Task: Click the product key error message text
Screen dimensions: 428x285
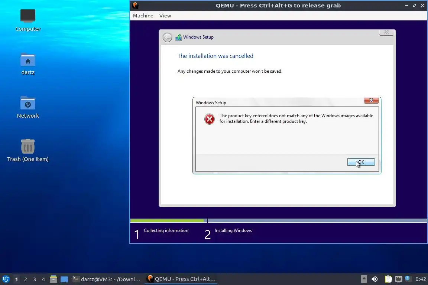Action: point(296,118)
